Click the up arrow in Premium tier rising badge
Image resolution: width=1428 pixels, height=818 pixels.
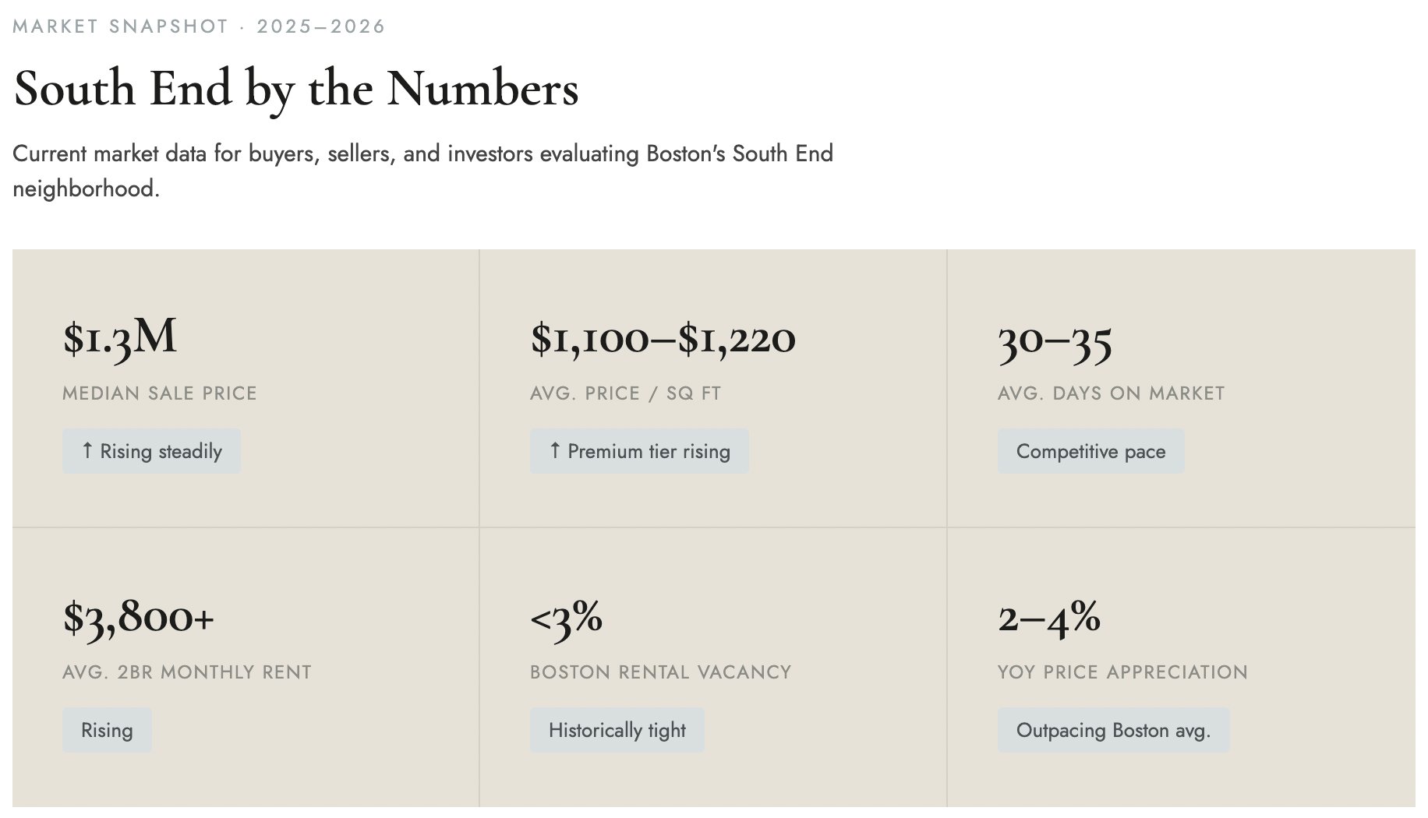click(x=555, y=450)
